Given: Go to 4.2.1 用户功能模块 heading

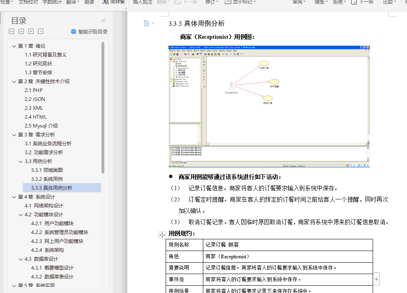Looking at the screenshot, I should pos(53,224).
